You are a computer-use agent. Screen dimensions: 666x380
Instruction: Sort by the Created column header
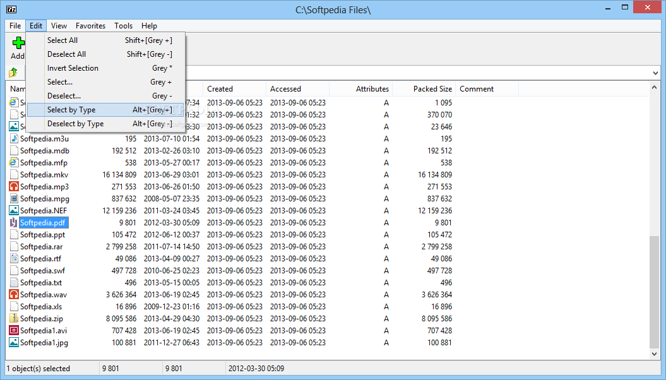(234, 89)
